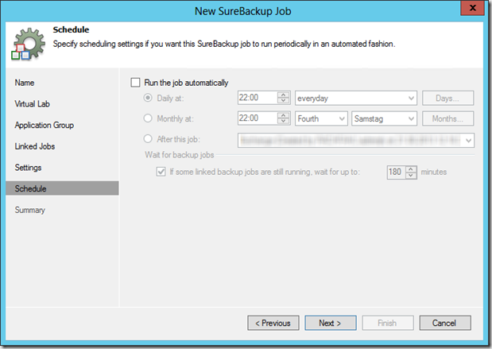Image resolution: width=492 pixels, height=349 pixels.
Task: Decrease the Daily time spinner value
Action: (x=283, y=101)
